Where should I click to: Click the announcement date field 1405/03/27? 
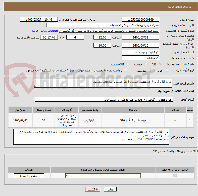point(39,19)
